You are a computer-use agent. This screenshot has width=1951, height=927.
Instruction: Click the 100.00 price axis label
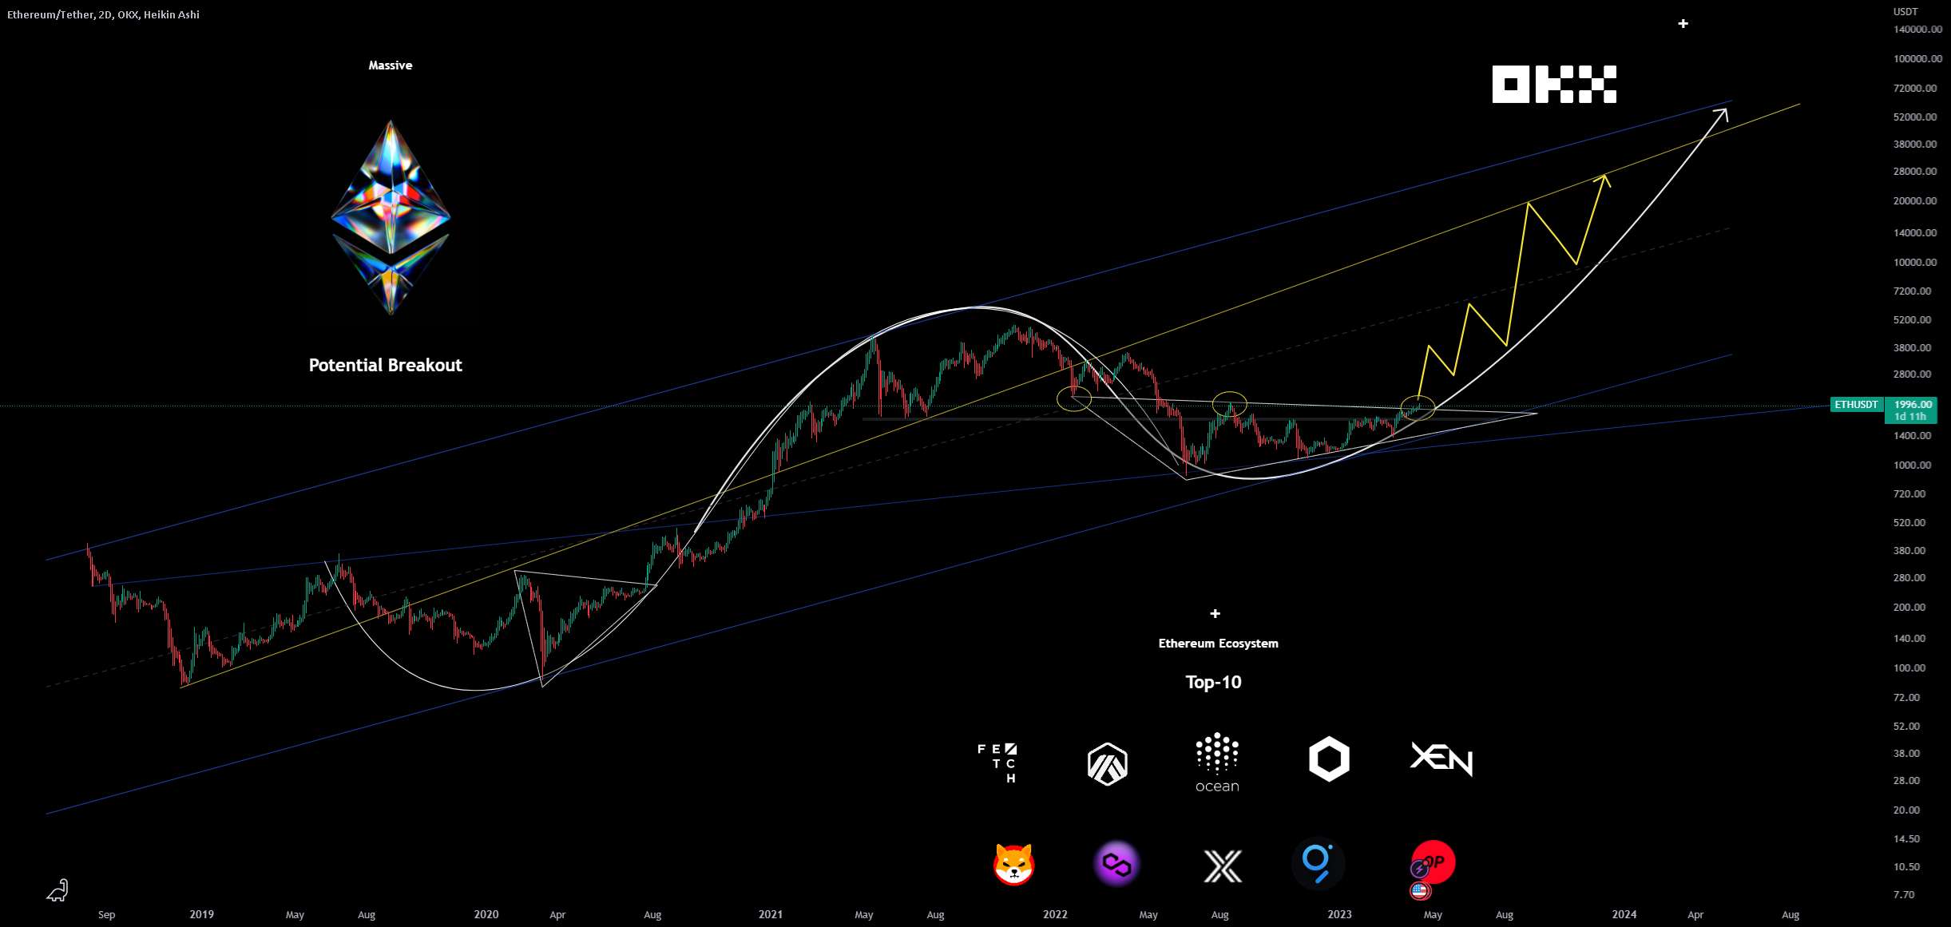[1909, 668]
